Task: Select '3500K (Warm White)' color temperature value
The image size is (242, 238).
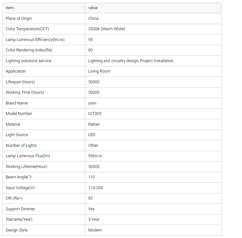Action: 107,29
